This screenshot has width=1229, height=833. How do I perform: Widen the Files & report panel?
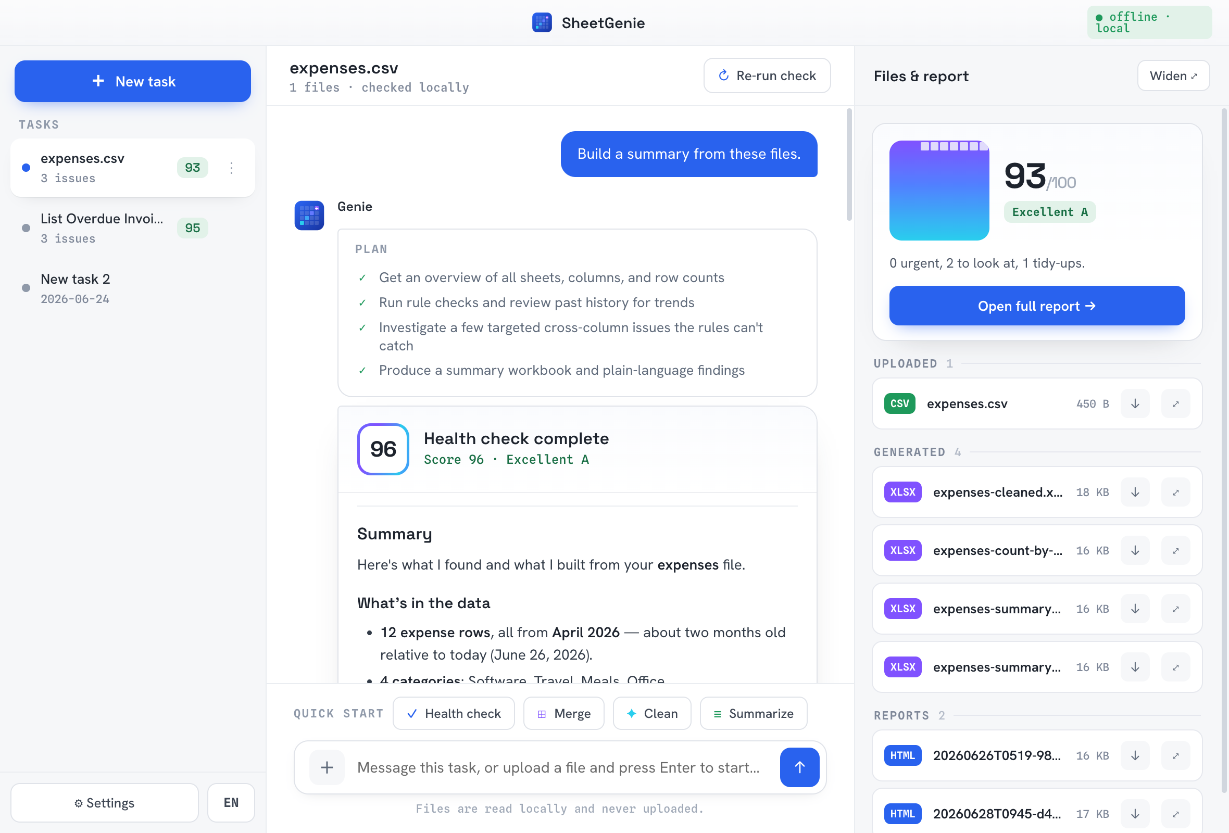coord(1173,75)
